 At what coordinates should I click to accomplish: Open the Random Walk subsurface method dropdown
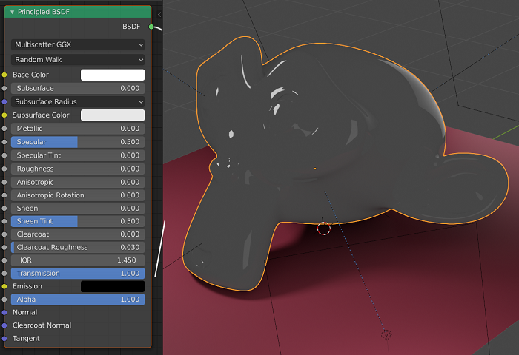coord(78,59)
